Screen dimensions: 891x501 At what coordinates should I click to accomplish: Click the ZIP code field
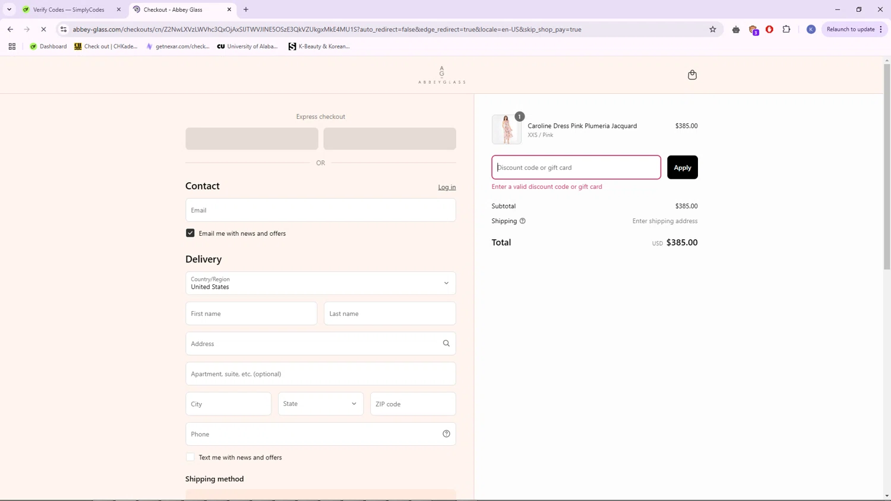coord(413,404)
